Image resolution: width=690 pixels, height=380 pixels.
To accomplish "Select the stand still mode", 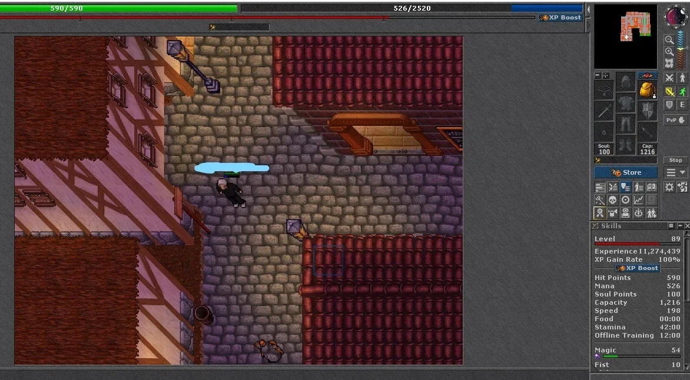I will 682,78.
